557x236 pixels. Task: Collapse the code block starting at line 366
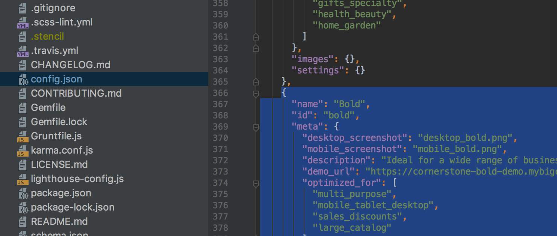(x=256, y=93)
